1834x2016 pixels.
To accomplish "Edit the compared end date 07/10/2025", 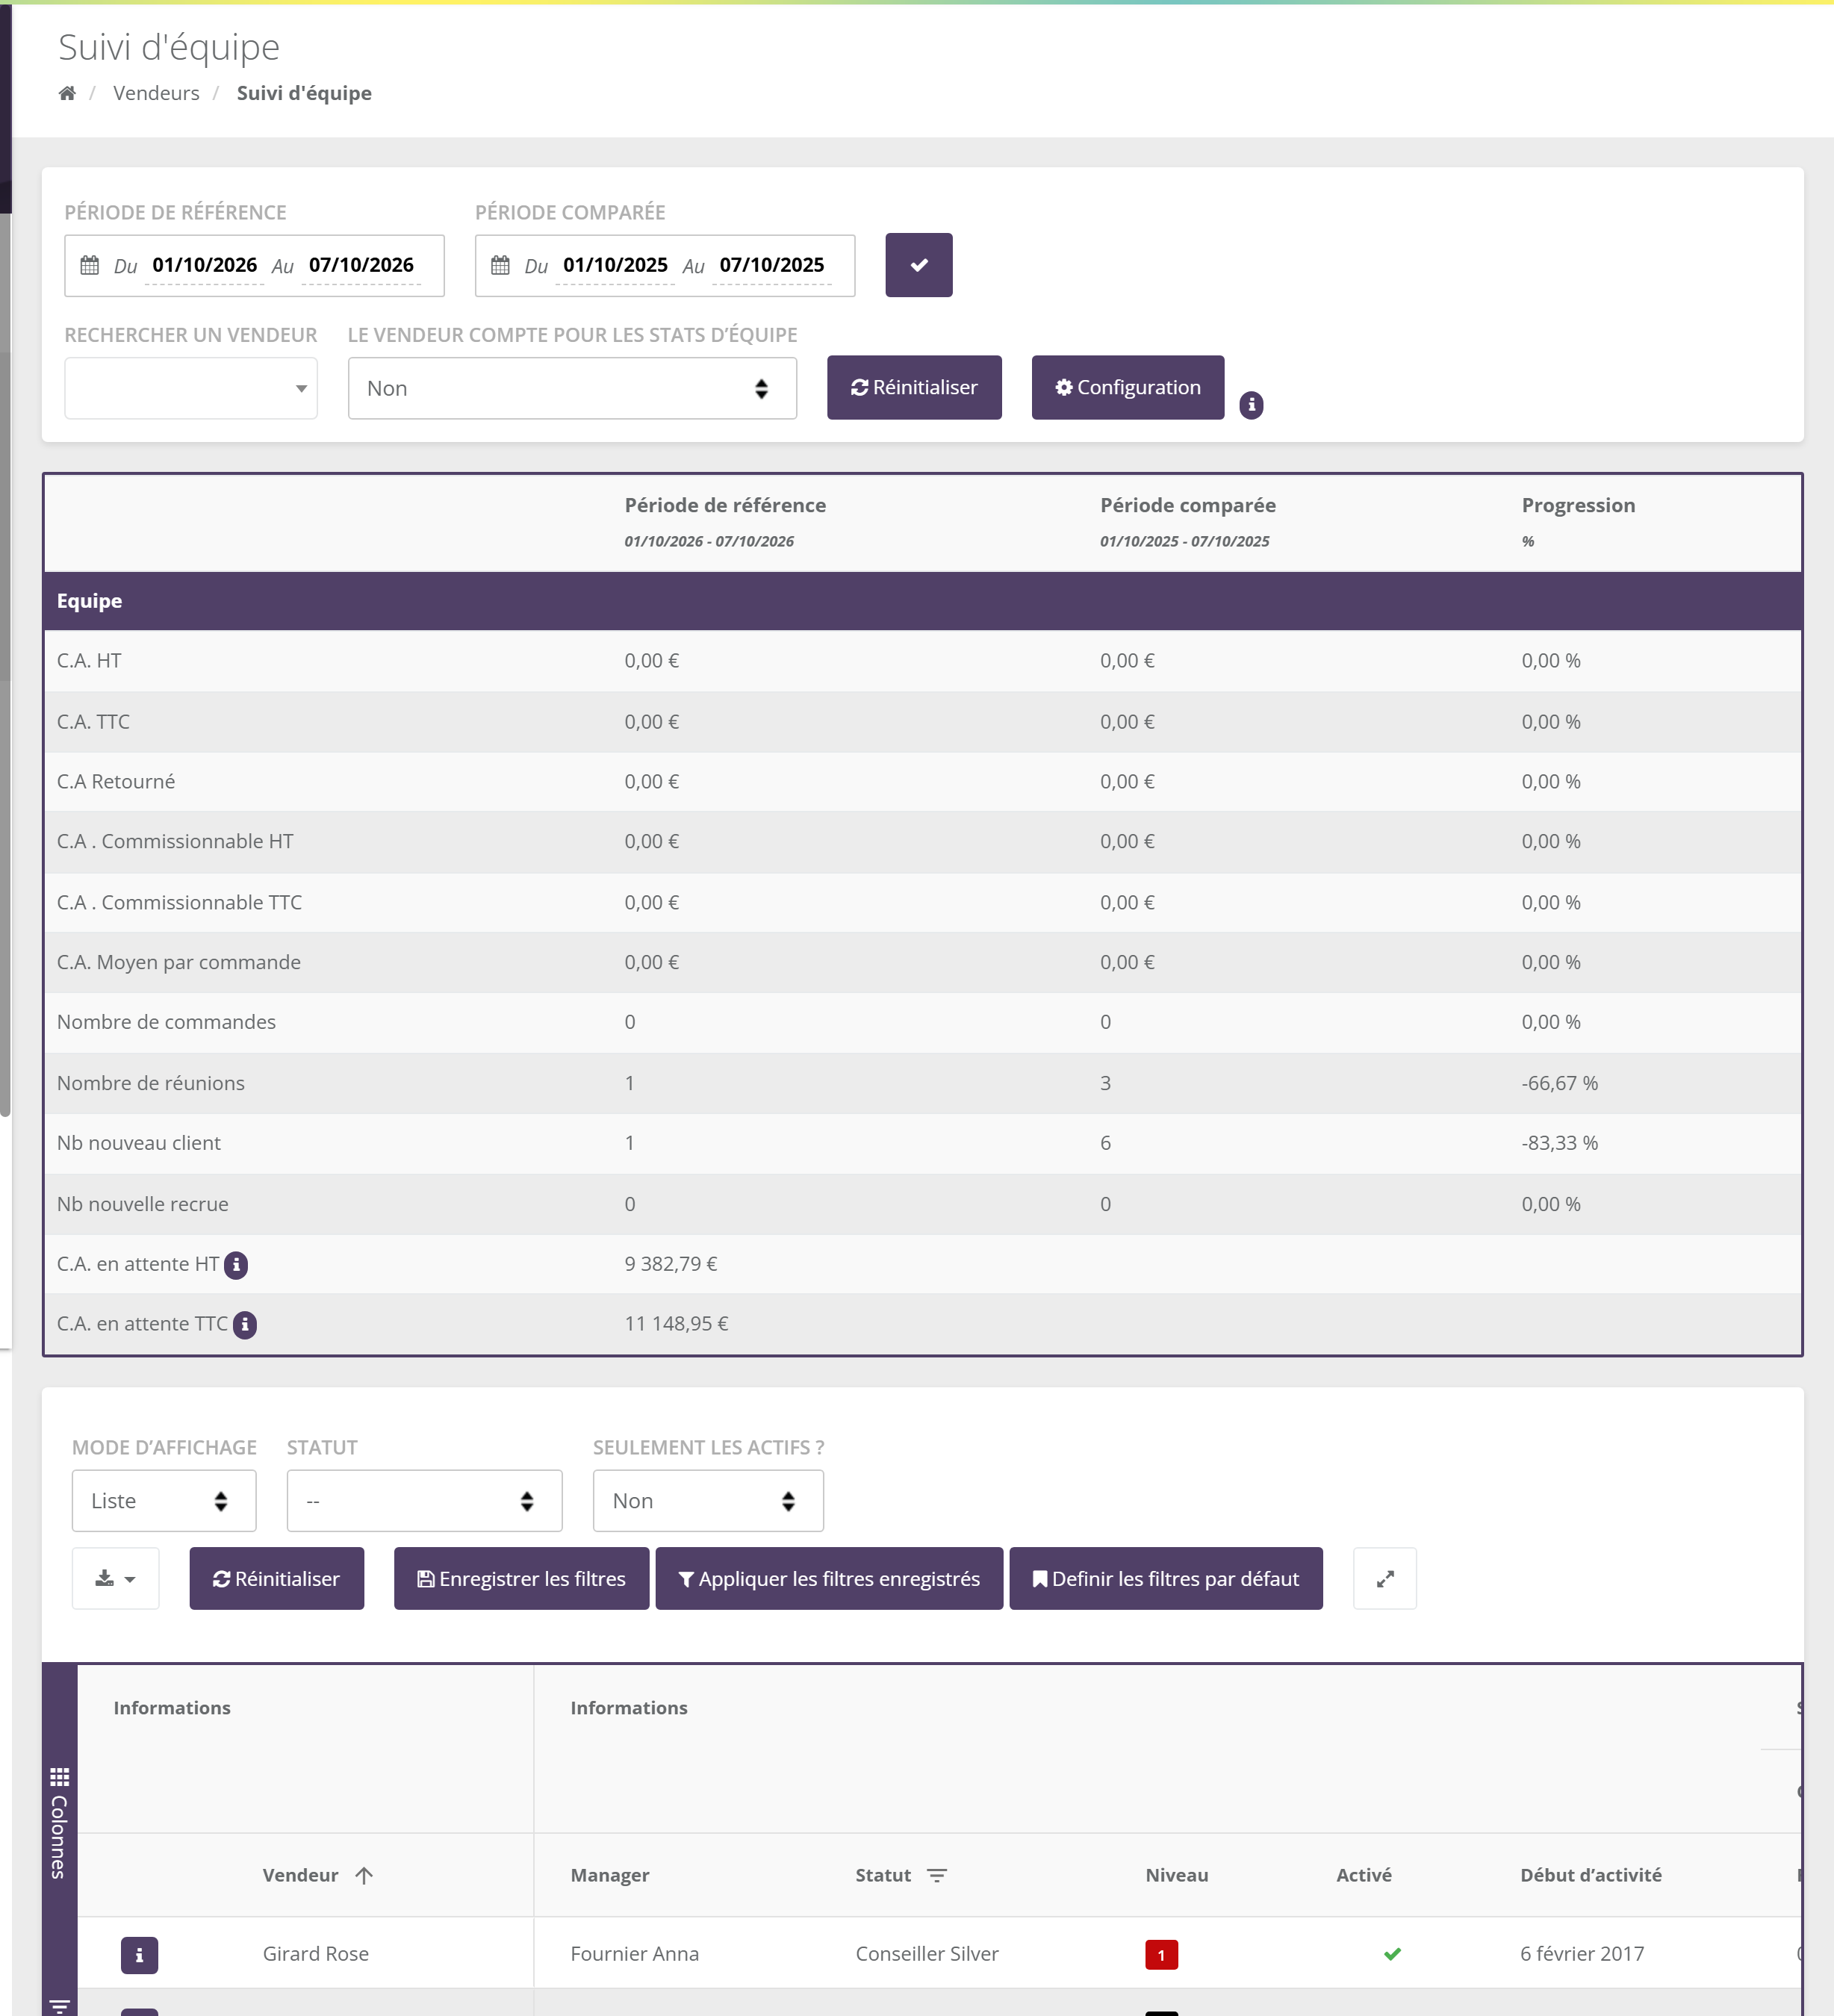I will (x=772, y=265).
